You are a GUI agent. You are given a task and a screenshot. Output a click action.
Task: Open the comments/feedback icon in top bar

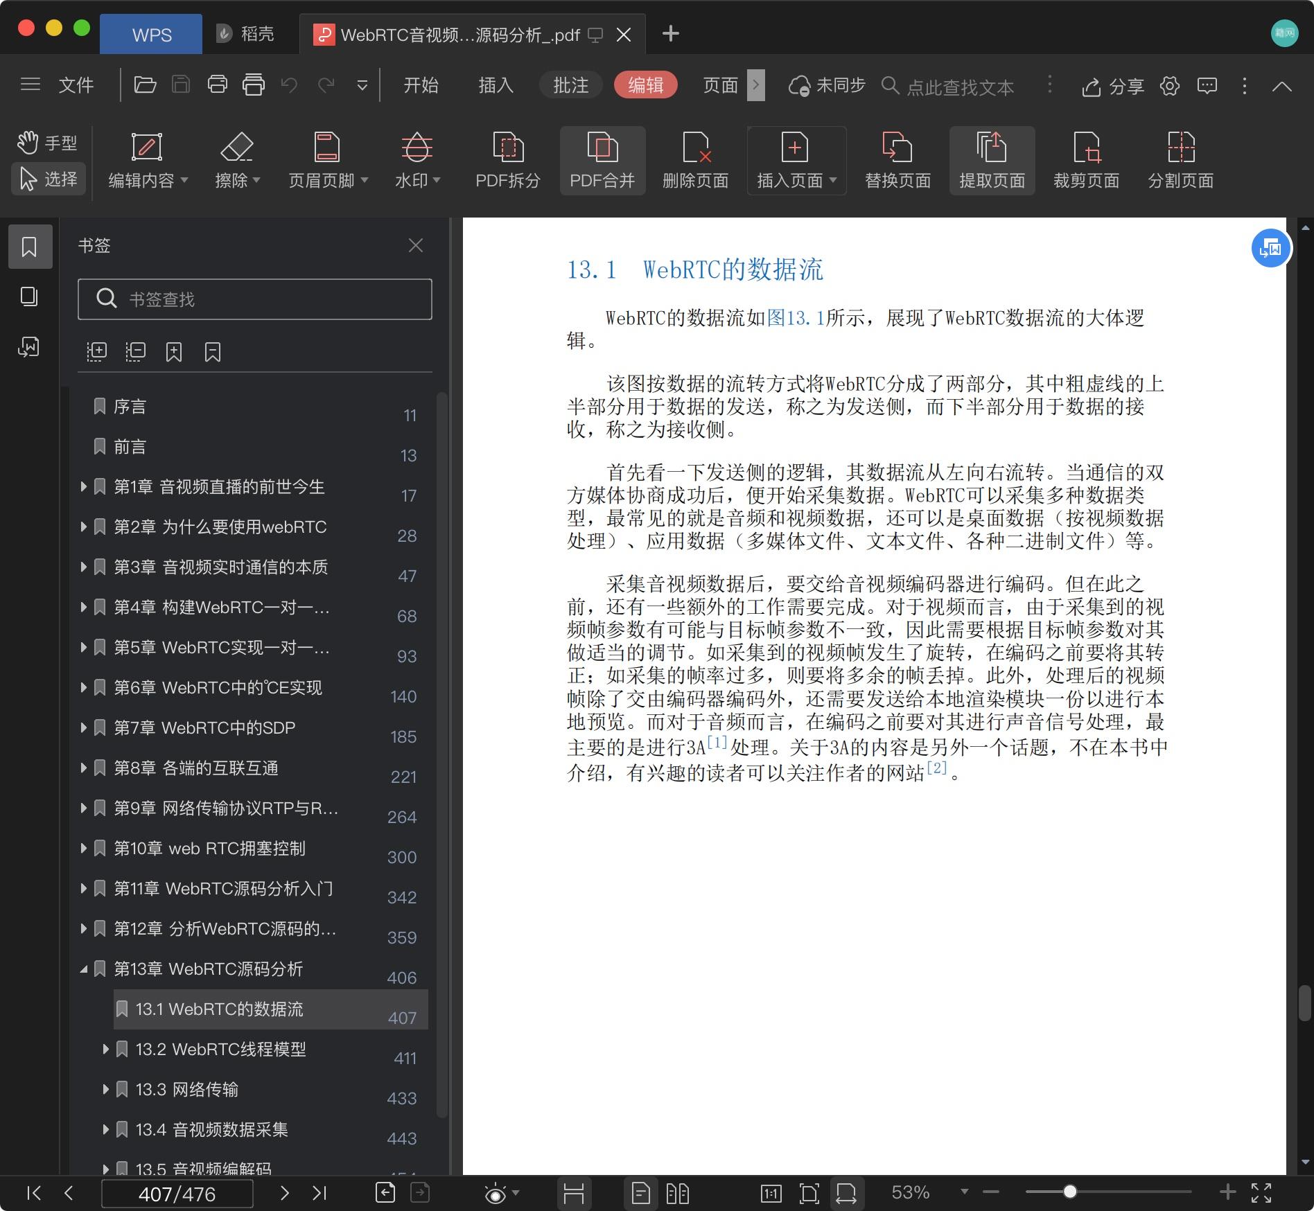(x=1207, y=86)
